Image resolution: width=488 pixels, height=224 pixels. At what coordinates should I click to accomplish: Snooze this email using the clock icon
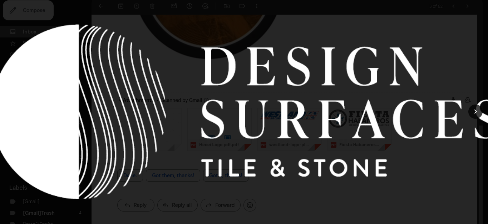(189, 6)
